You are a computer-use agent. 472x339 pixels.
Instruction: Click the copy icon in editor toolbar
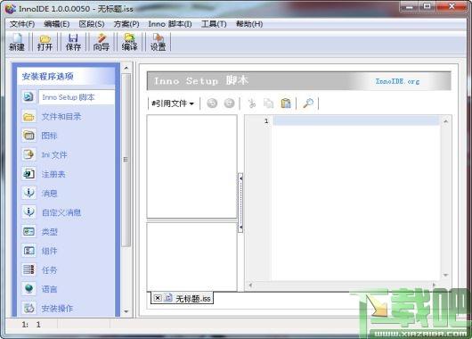[269, 103]
